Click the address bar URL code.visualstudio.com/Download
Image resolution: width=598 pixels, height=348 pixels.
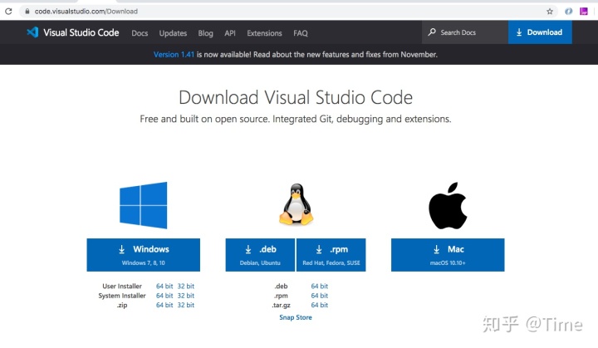click(86, 12)
